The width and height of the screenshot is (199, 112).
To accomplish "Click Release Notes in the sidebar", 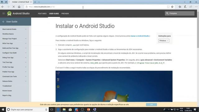I will pyautogui.click(x=7, y=81).
